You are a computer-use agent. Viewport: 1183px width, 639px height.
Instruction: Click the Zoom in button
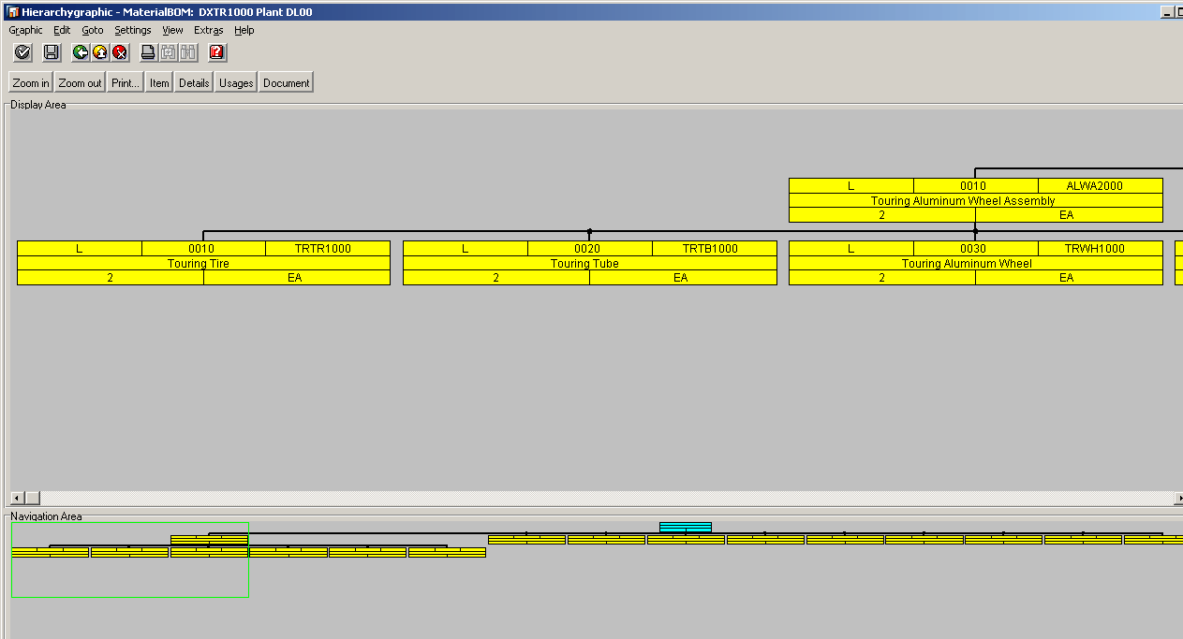(x=31, y=82)
